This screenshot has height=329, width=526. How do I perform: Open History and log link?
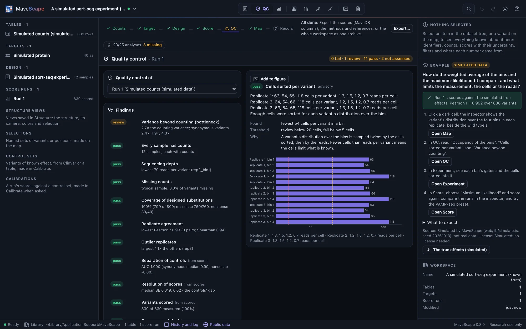click(181, 325)
